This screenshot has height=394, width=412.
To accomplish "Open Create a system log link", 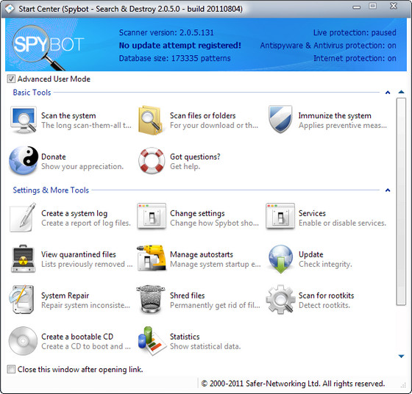I will (x=74, y=213).
